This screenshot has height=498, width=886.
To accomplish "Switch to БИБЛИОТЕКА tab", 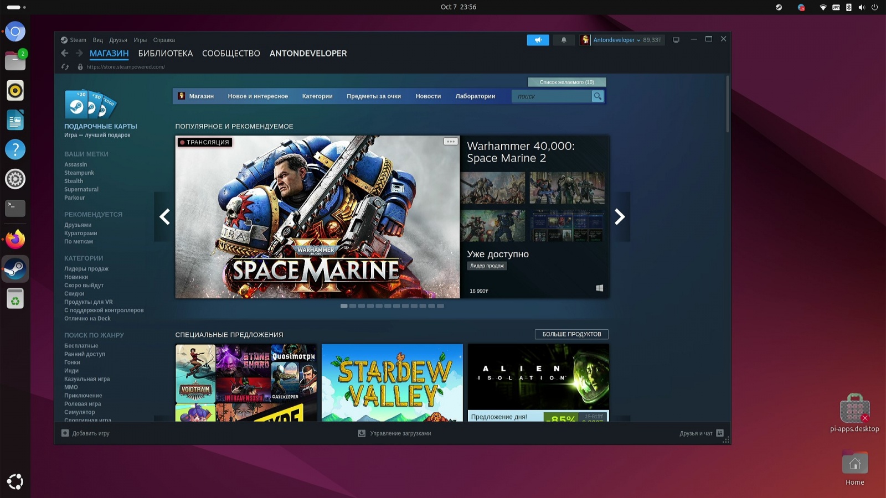I will click(x=166, y=53).
